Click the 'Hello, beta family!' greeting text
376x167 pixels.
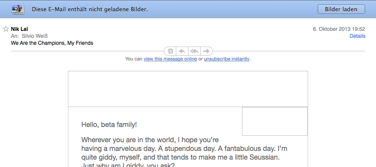pos(109,124)
